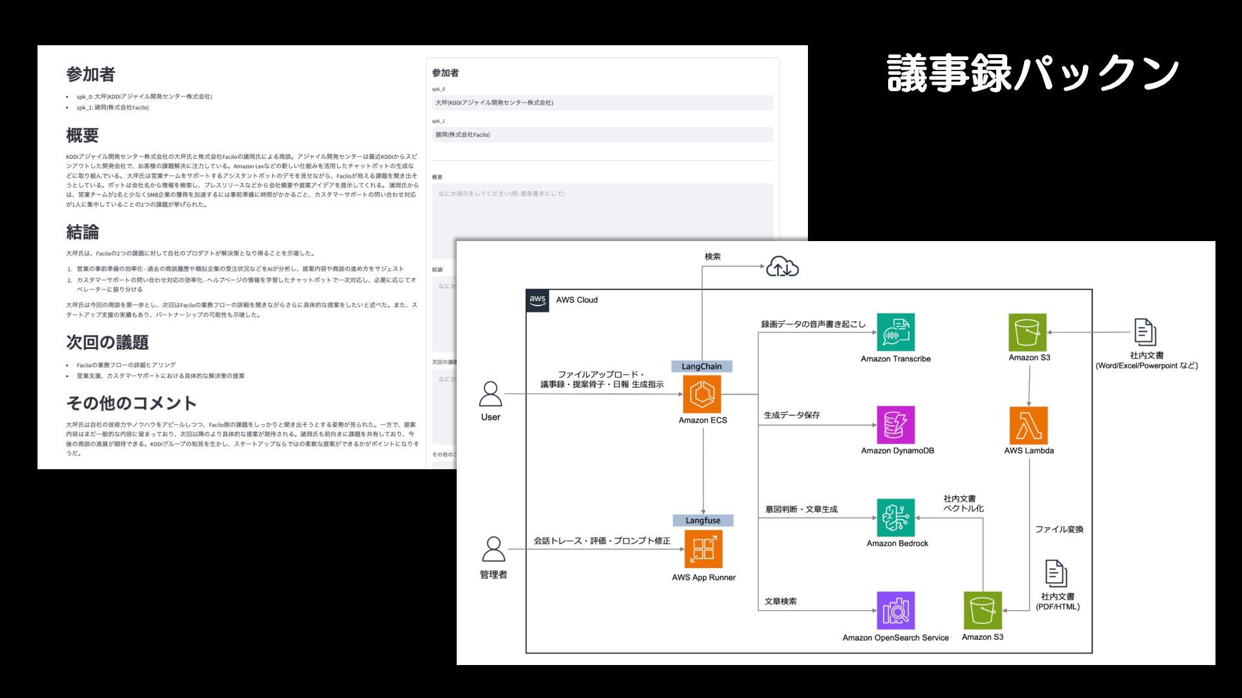Click the LangChain label box
The image size is (1242, 698).
click(702, 366)
